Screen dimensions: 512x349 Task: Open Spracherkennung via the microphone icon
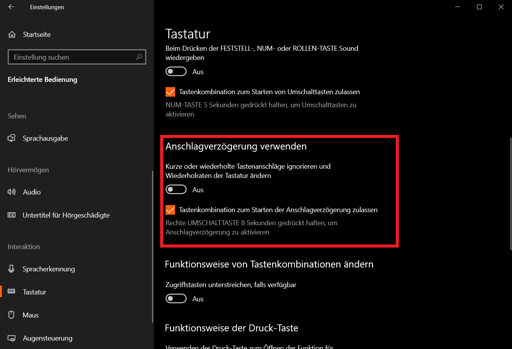click(12, 269)
